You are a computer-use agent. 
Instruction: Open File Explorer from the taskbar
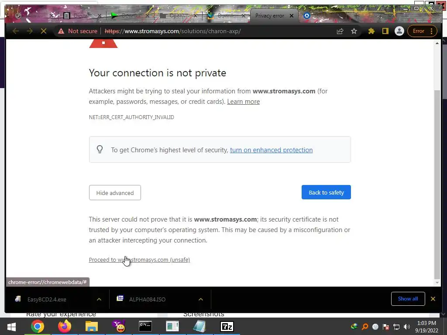click(92, 326)
